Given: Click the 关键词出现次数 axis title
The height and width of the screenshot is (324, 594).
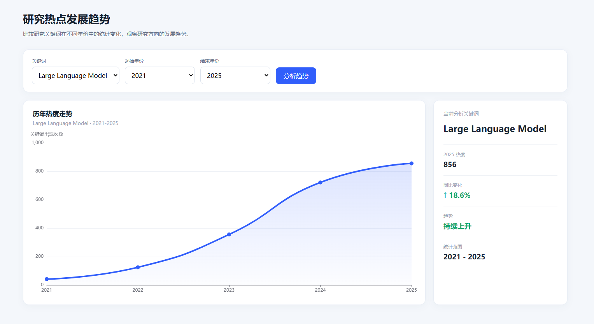Looking at the screenshot, I should click(47, 134).
